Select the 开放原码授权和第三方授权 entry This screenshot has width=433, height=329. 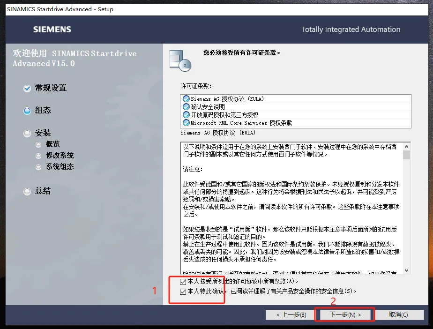click(296, 115)
